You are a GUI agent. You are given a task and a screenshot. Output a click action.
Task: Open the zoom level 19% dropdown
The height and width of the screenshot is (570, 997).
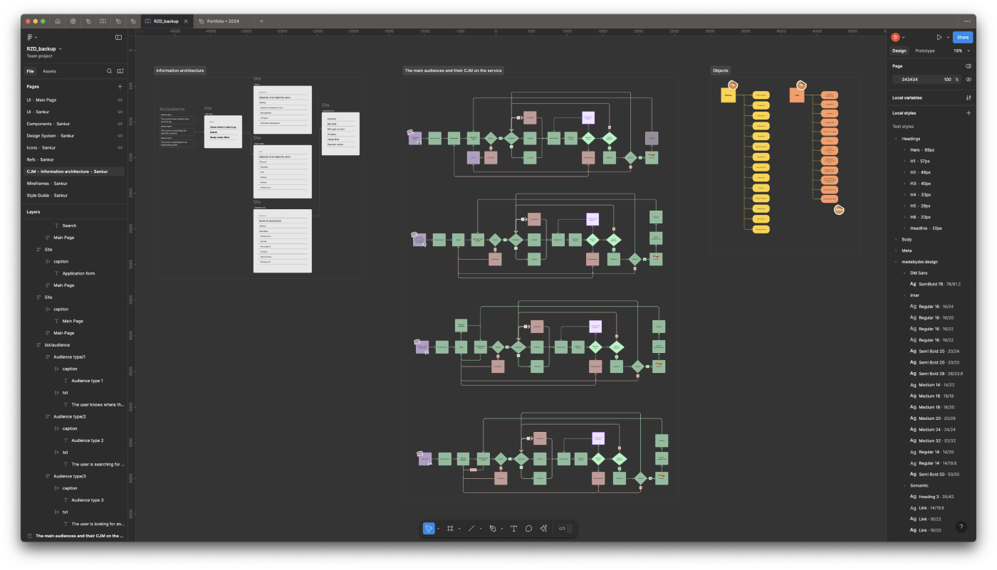point(960,51)
